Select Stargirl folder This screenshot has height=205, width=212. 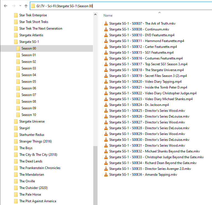coord(24,128)
